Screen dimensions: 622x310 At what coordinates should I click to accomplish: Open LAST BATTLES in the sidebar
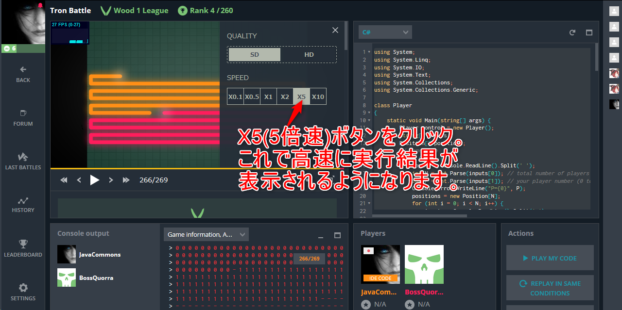coord(23,162)
